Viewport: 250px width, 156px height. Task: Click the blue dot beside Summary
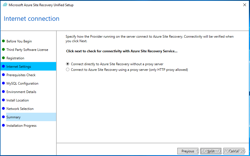pyautogui.click(x=3, y=117)
